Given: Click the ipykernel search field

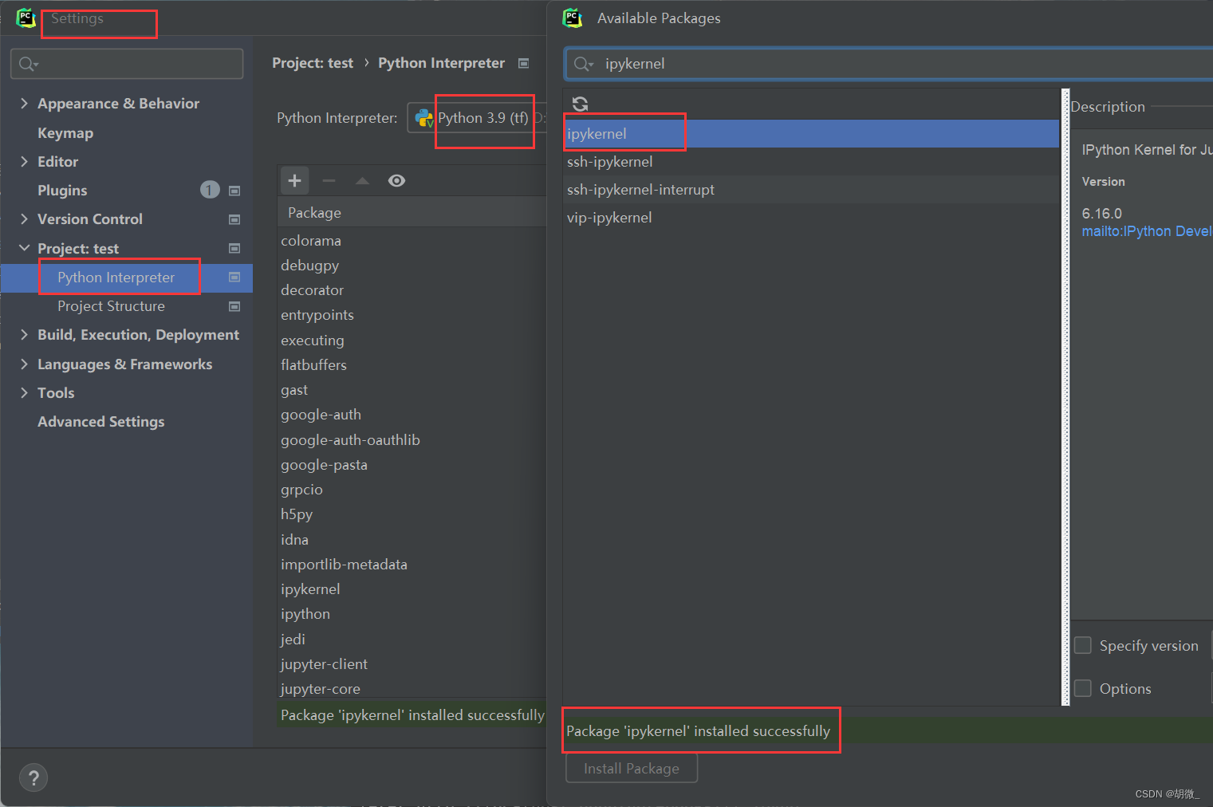Looking at the screenshot, I should pos(889,64).
